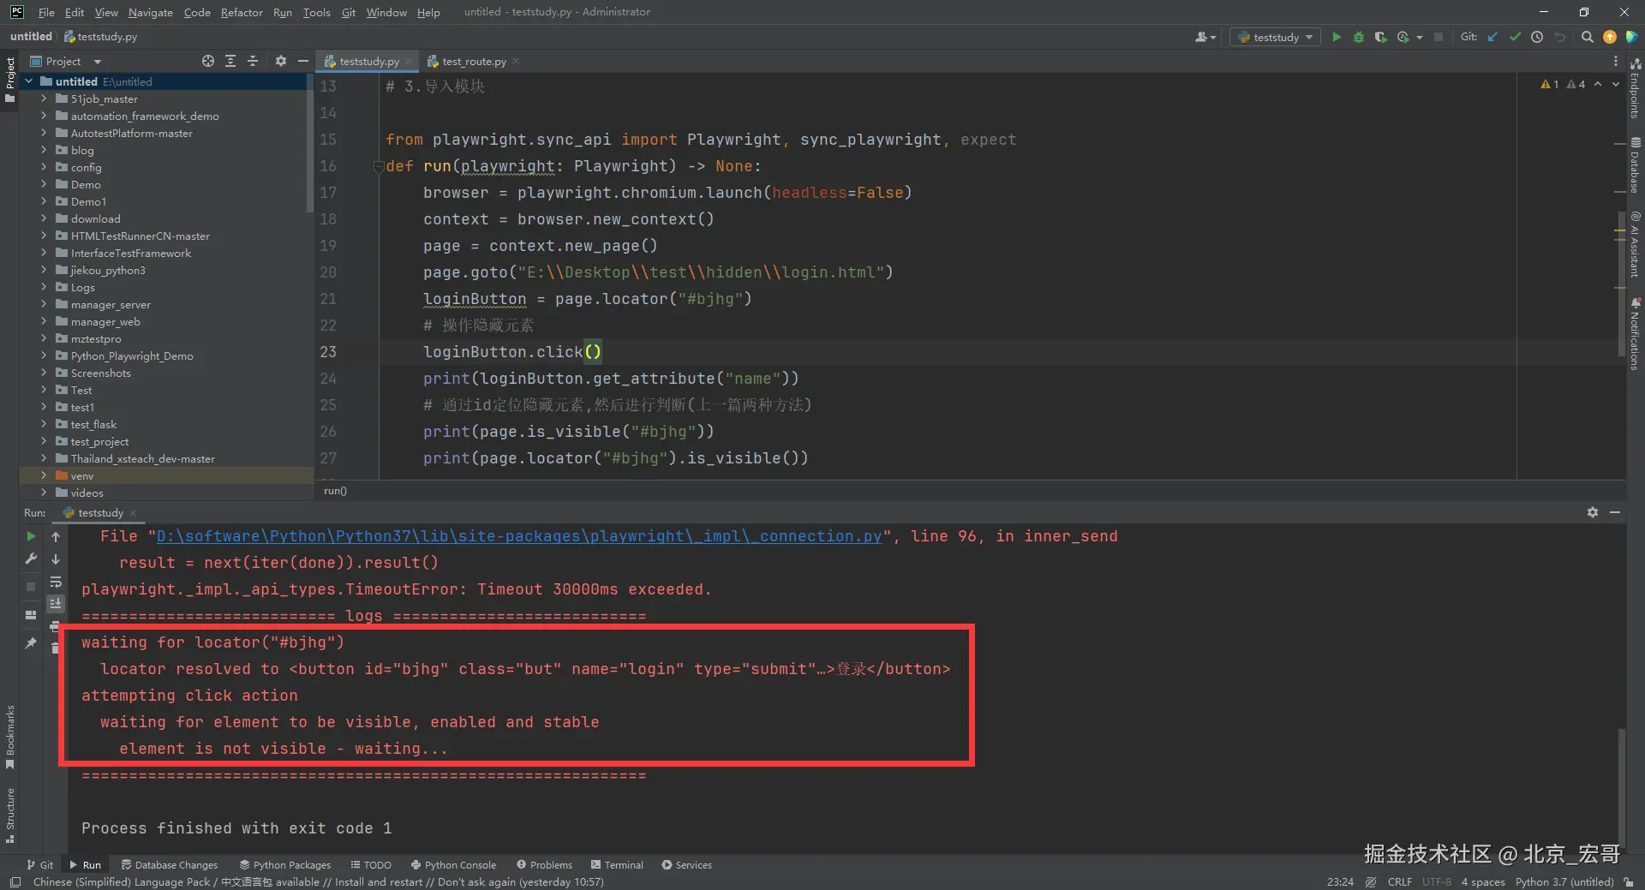Click the up arrow in Run console

click(x=56, y=536)
